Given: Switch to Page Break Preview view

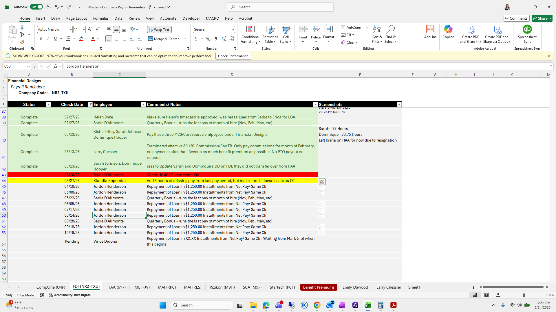Looking at the screenshot, I should (x=498, y=295).
